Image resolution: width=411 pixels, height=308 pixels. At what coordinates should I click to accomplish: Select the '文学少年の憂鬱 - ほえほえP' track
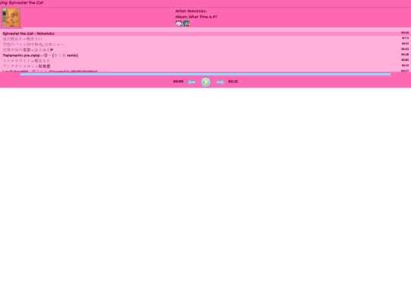pos(205,49)
